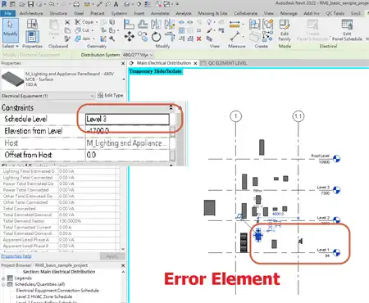Open the Join dropdown arrow

[93, 38]
